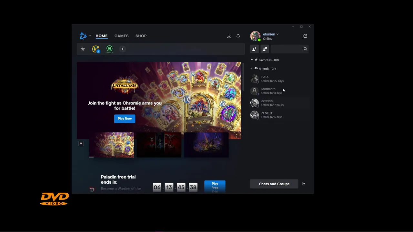Click 'Offline for 7 hours' status text

272,105
